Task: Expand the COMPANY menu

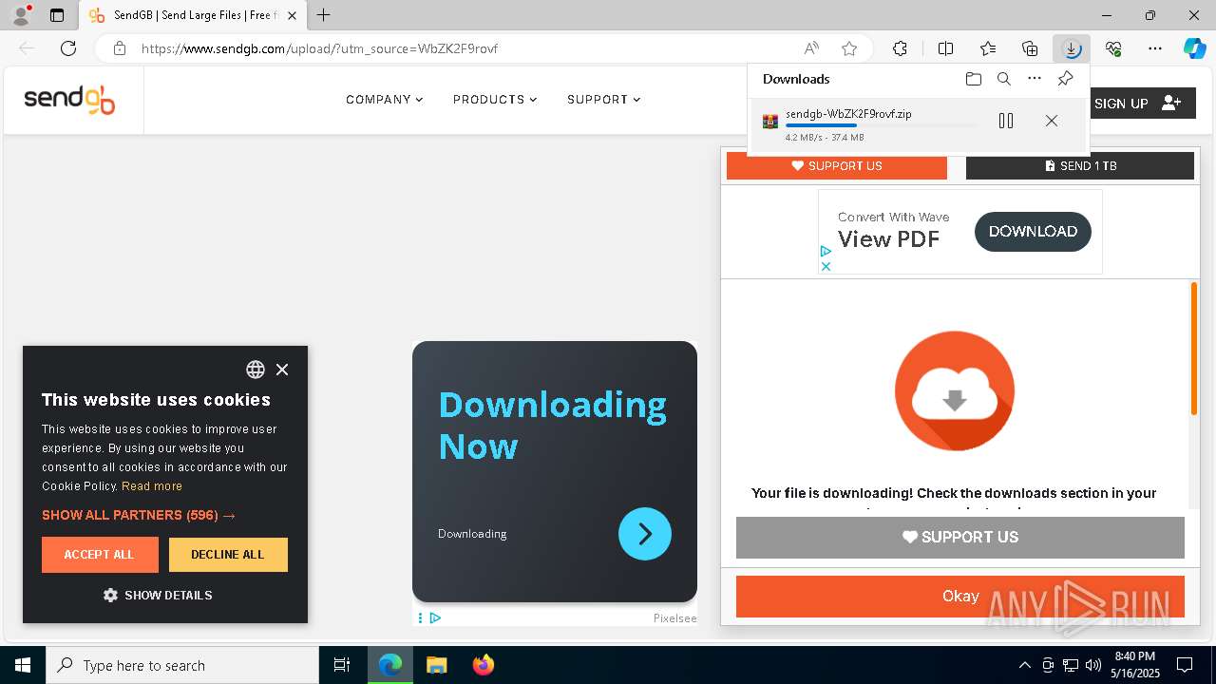Action: (x=384, y=100)
